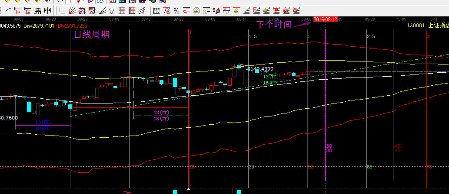Image resolution: width=449 pixels, height=194 pixels.
Task: Click the highlighted 2016-09-12 date label
Action: tap(325, 19)
